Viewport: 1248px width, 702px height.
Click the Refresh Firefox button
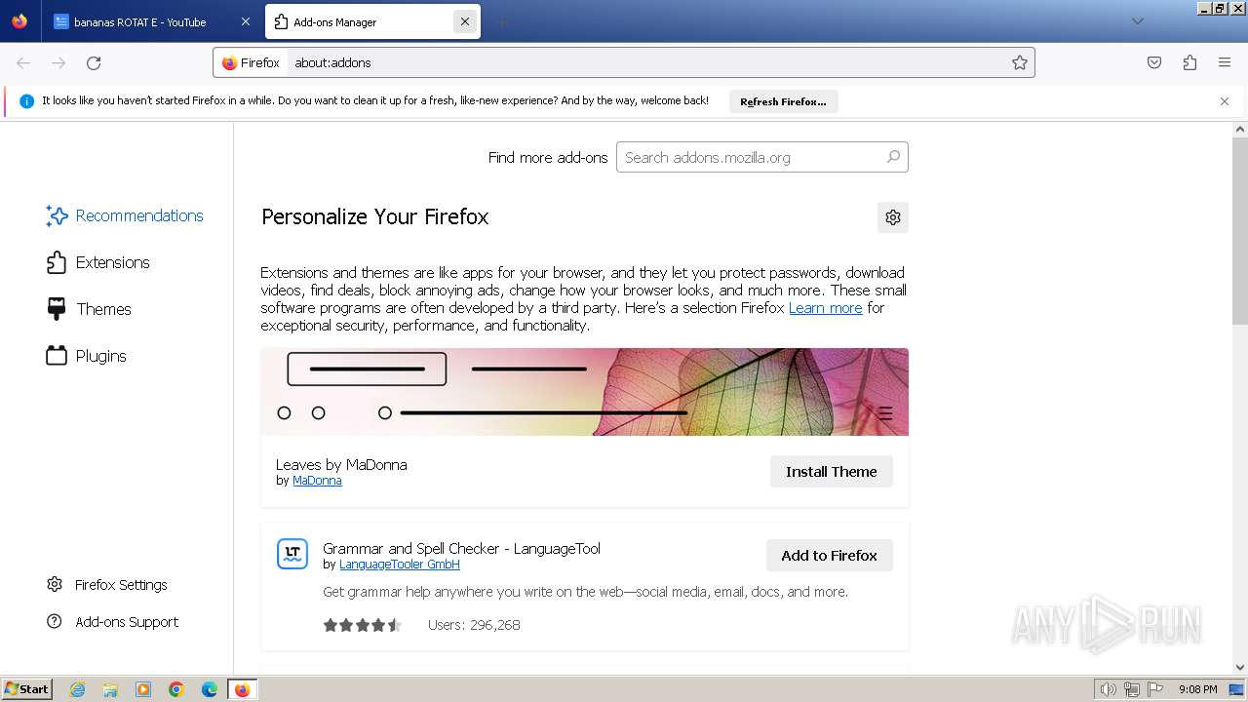coord(783,101)
